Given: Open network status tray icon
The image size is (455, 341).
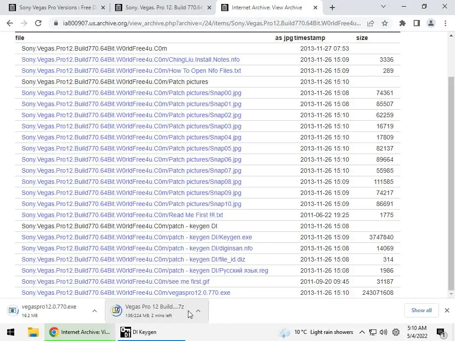Looking at the screenshot, I should pyautogui.click(x=373, y=332).
